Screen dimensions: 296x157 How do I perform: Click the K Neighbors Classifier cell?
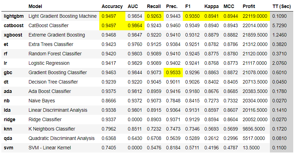tap(51, 129)
